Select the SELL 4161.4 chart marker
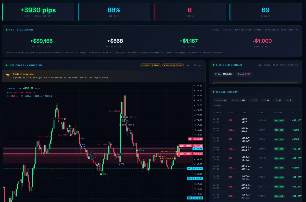The image size is (306, 202). (52, 137)
